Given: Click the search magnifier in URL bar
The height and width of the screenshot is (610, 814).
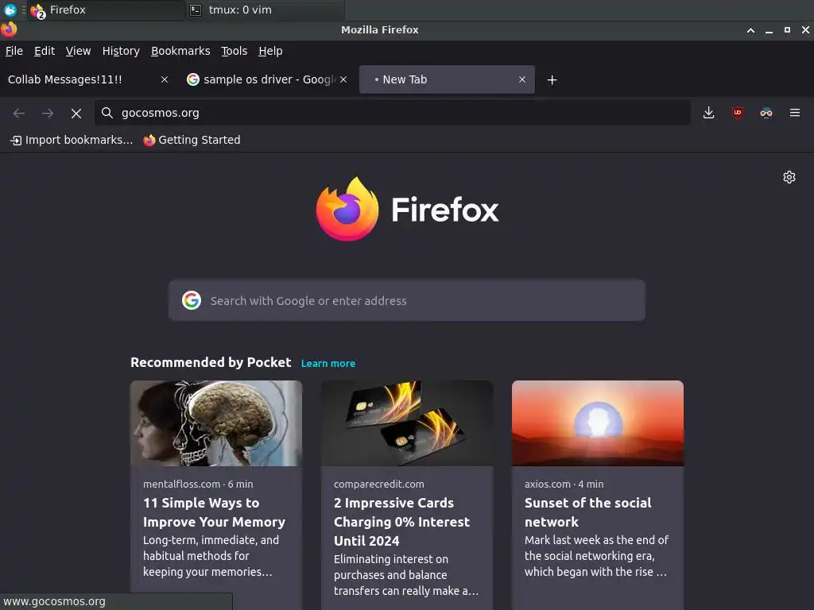Looking at the screenshot, I should pos(107,113).
